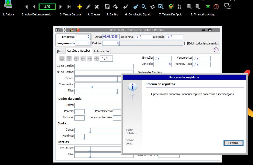Refresh with the circular arrows icon
253x165 pixels.
pyautogui.click(x=152, y=7)
